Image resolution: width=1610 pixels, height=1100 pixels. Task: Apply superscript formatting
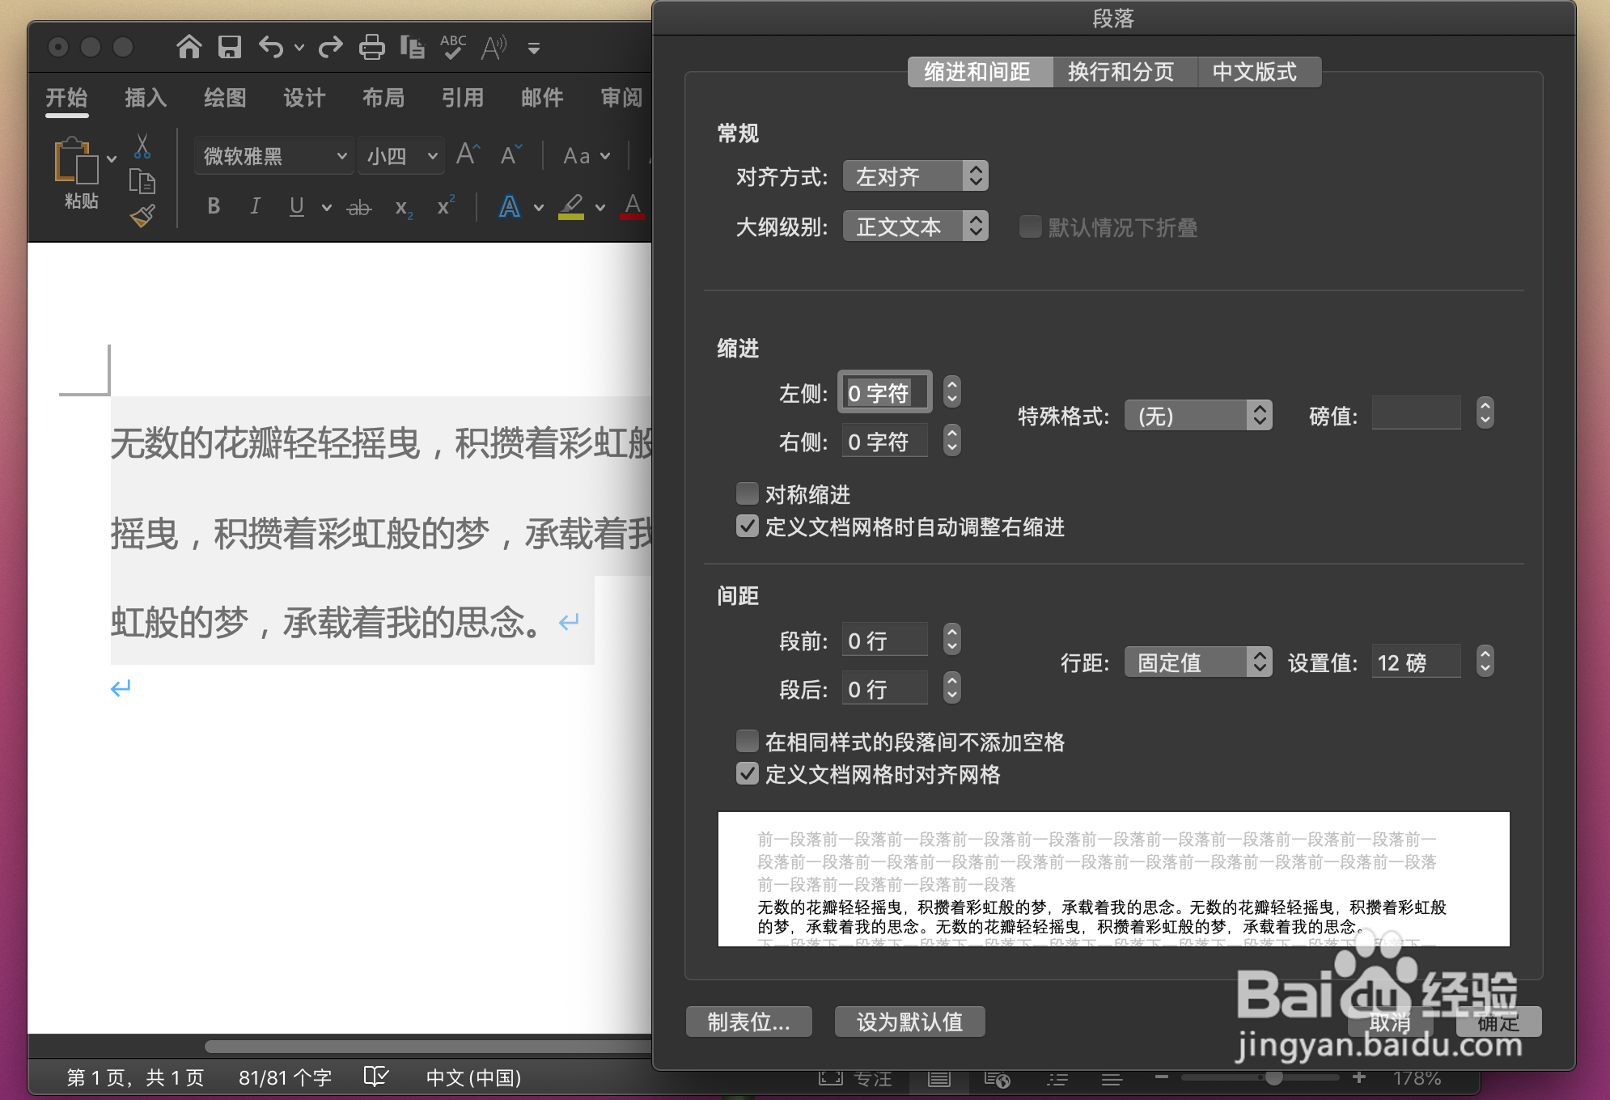pos(444,207)
